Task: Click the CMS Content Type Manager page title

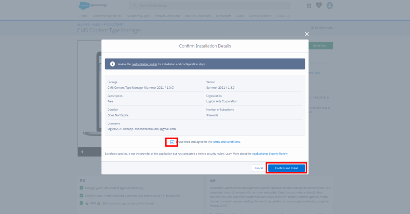Action: coord(109,30)
